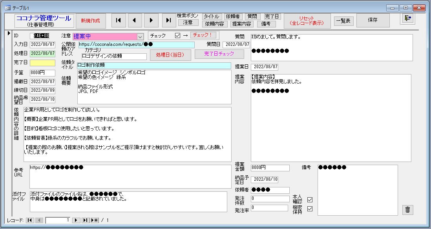Viewport: 431px width, 229px height.
Task: Click the 質問日 date field
Action: [236, 44]
